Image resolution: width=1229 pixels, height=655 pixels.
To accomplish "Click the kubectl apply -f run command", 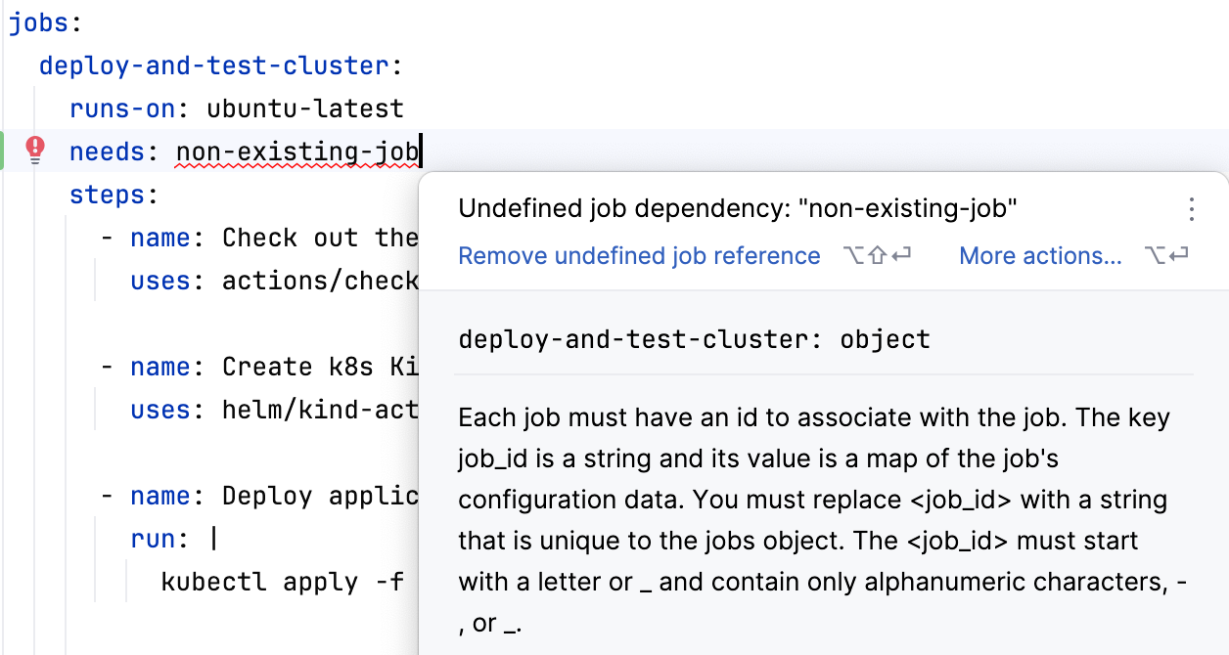I will coord(284,582).
